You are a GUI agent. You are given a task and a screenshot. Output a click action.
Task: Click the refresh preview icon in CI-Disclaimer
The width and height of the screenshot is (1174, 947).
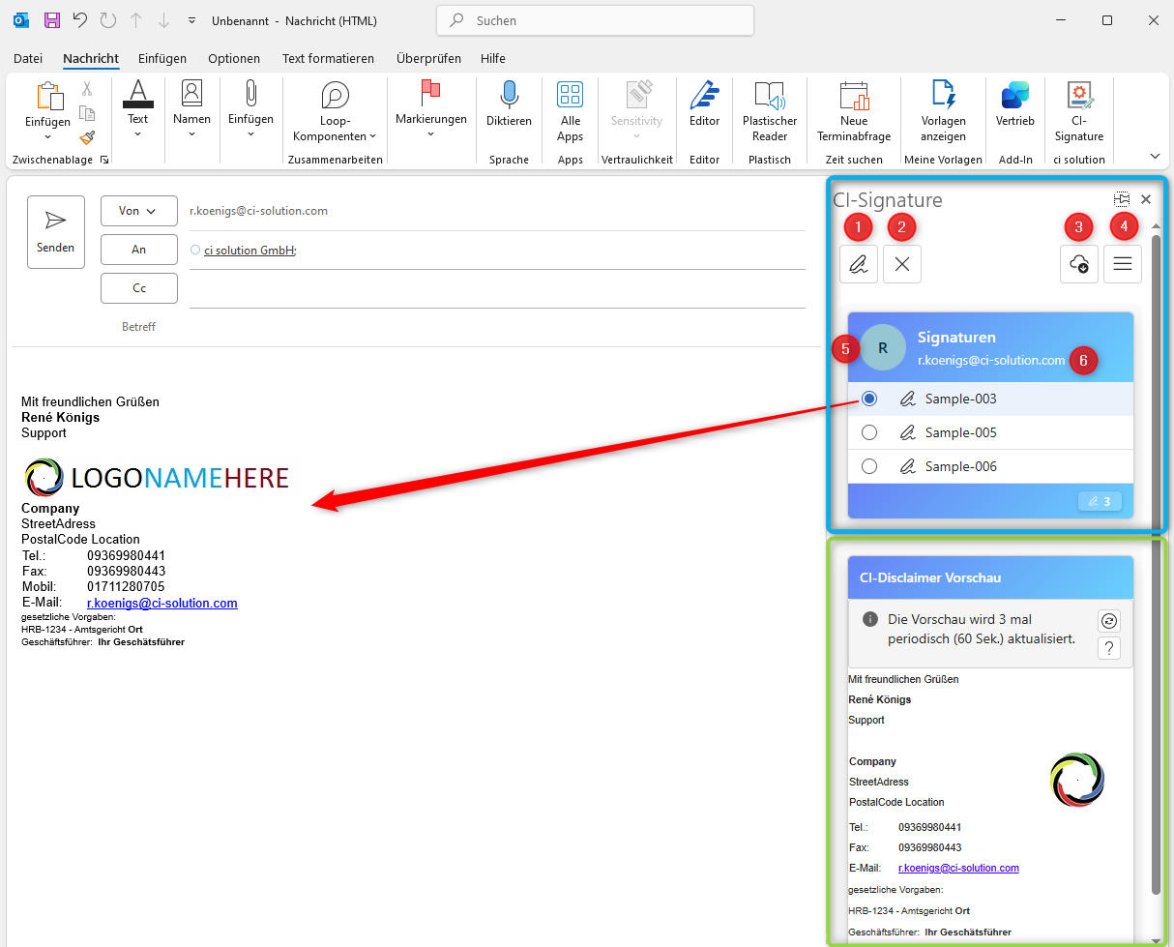[x=1109, y=621]
